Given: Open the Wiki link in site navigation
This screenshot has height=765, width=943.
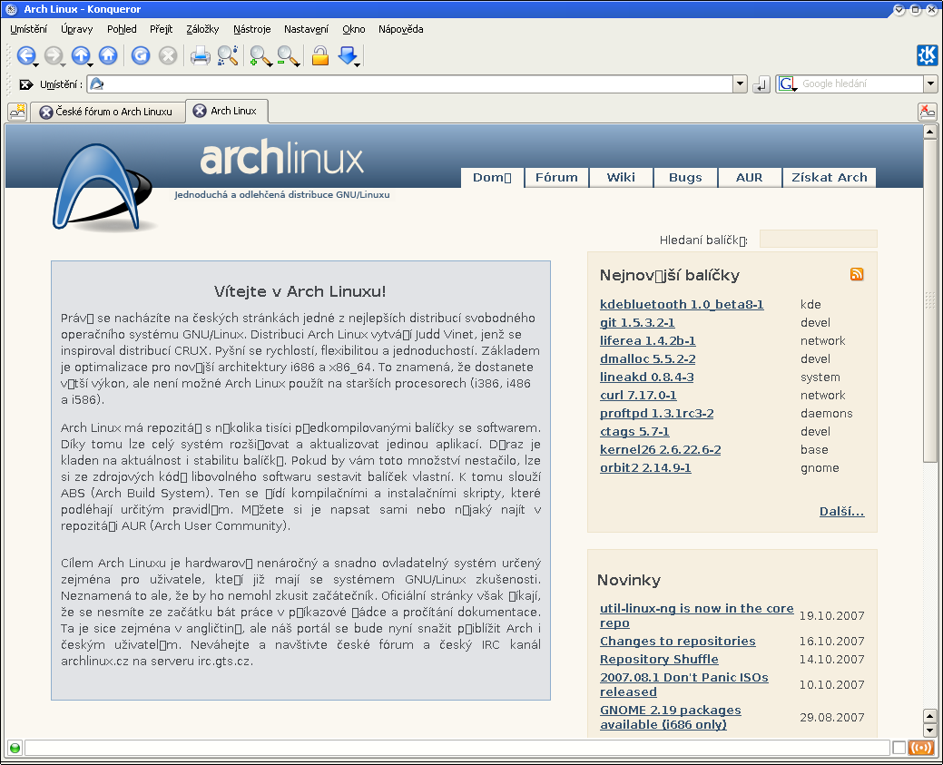Looking at the screenshot, I should 621,177.
